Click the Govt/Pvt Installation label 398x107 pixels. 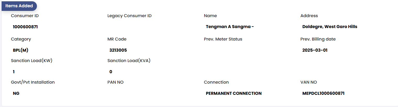(33, 82)
